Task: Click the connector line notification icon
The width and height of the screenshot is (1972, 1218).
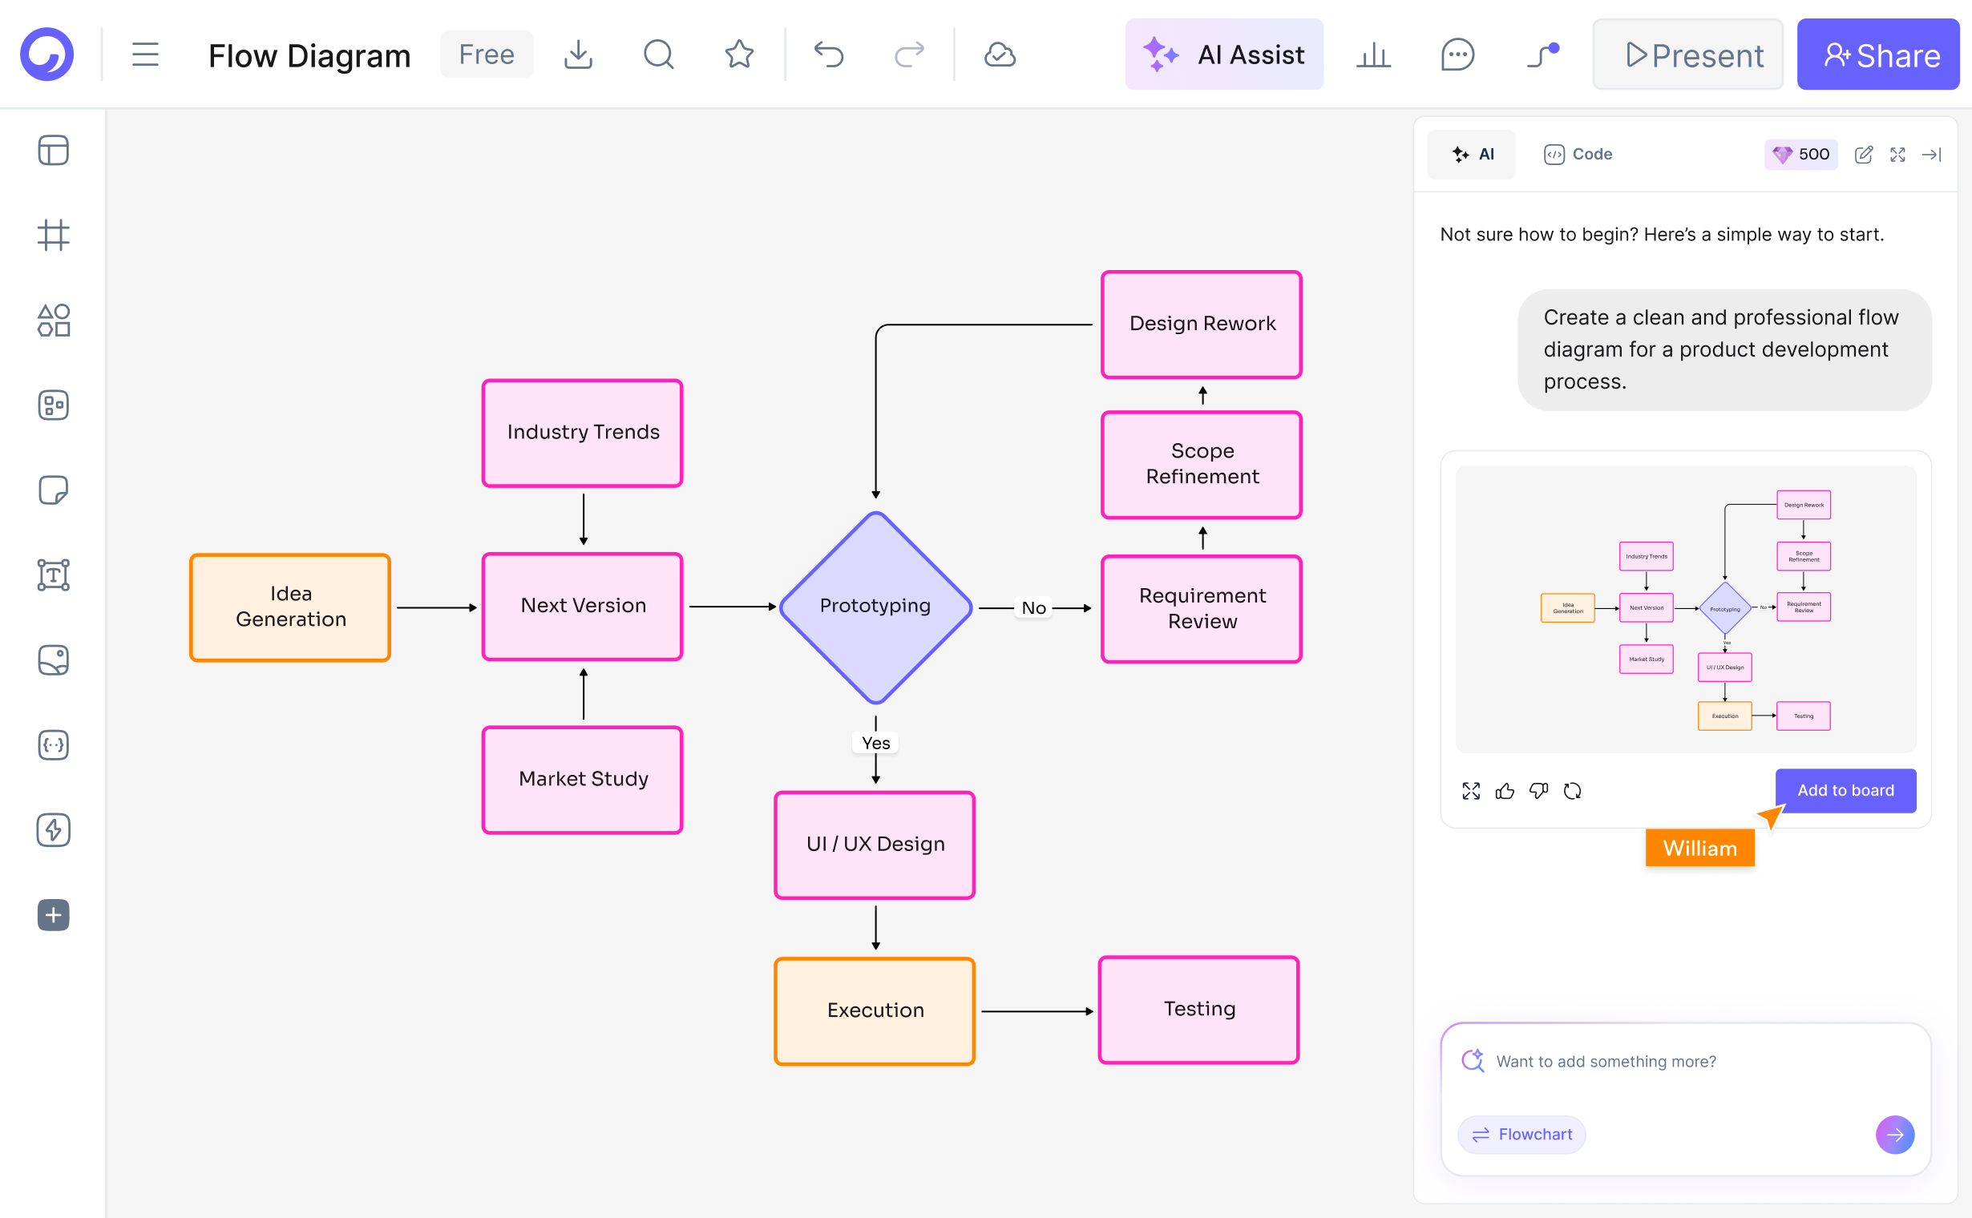Action: (x=1543, y=54)
